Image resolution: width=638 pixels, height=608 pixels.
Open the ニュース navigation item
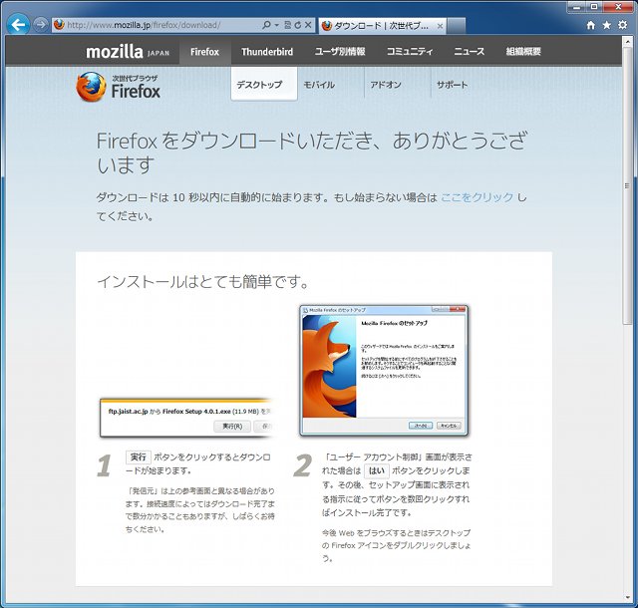[470, 52]
